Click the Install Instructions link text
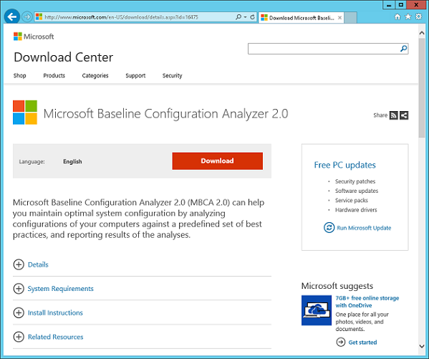This screenshot has width=429, height=359. [55, 312]
